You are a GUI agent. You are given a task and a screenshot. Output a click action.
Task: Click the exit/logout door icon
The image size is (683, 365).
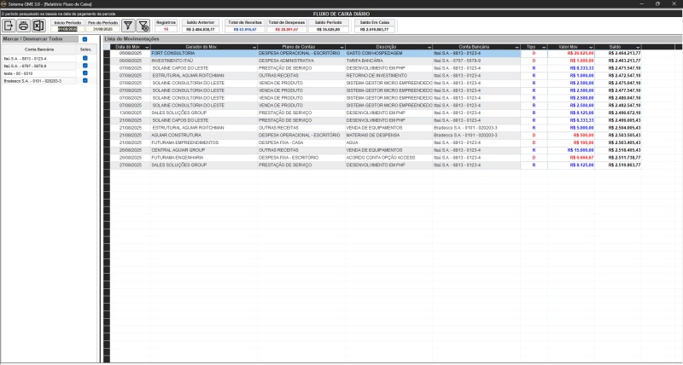pyautogui.click(x=9, y=26)
